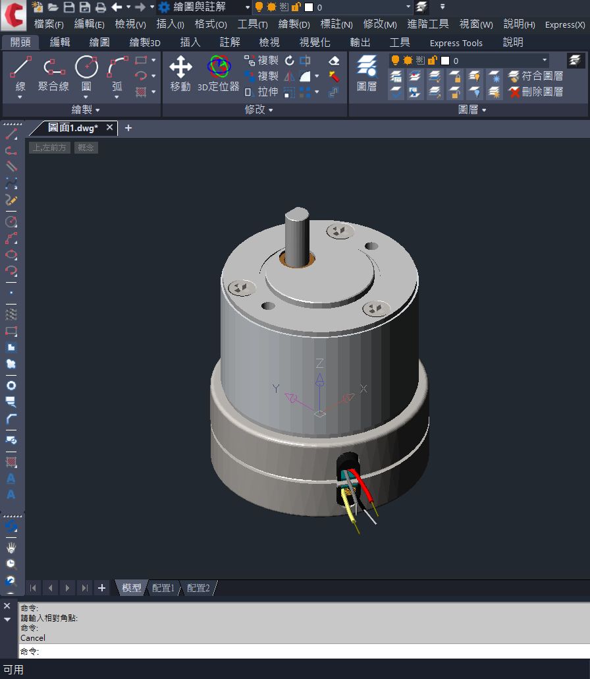Open the File (檔案) menu
This screenshot has height=679, width=590.
coord(49,24)
